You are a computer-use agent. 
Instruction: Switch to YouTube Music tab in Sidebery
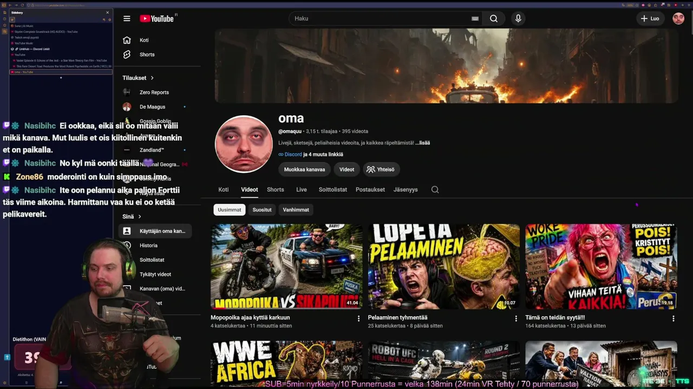tap(61, 43)
